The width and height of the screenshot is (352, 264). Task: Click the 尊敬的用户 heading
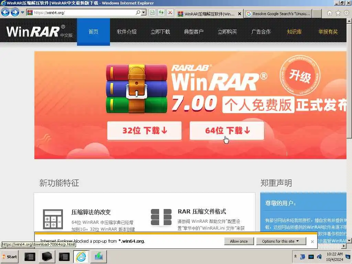[280, 203]
